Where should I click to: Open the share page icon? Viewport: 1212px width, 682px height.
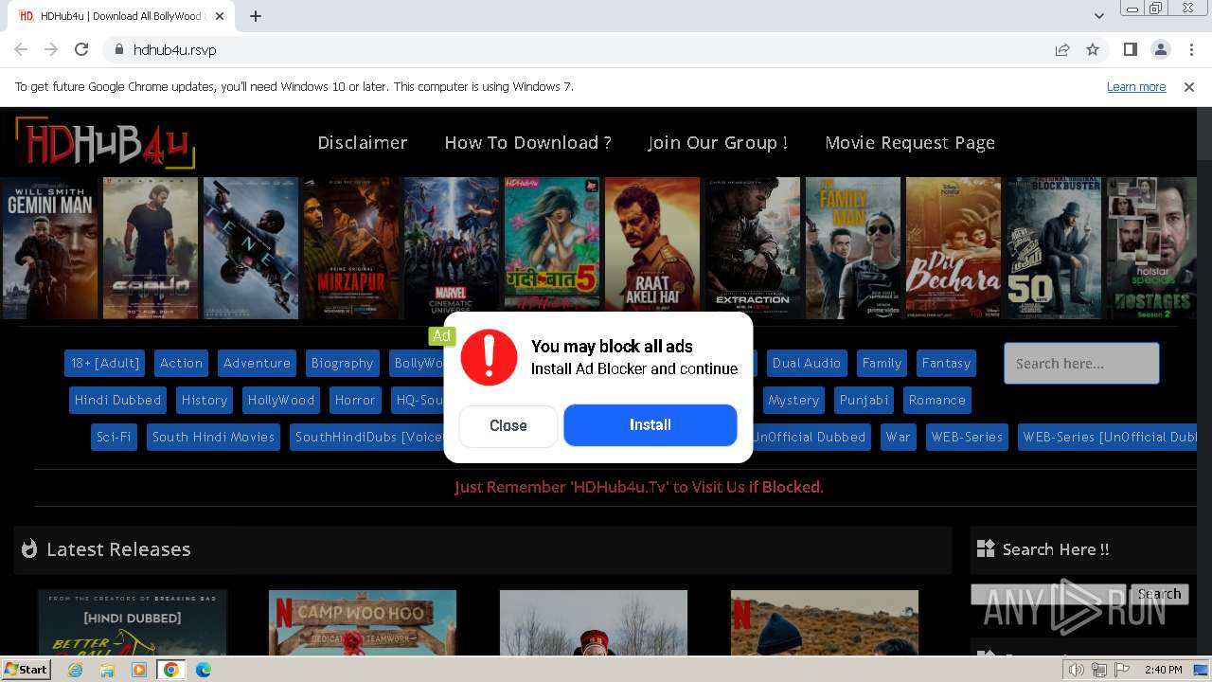pyautogui.click(x=1062, y=49)
